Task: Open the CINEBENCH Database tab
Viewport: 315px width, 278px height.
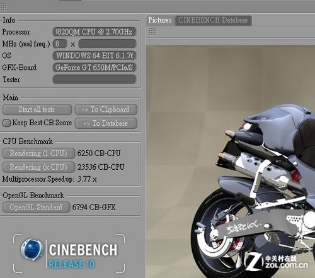Action: 213,20
